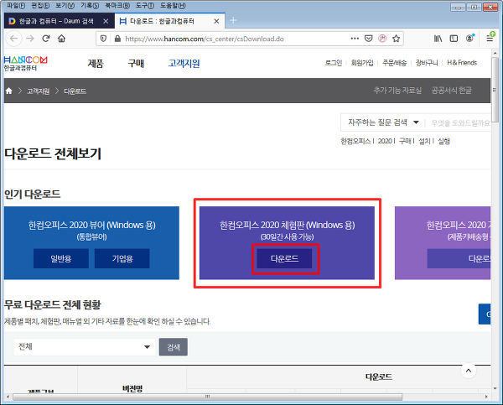Click the horizontal scrollbar right arrow
Screen dimensions: 503x405
486,397
